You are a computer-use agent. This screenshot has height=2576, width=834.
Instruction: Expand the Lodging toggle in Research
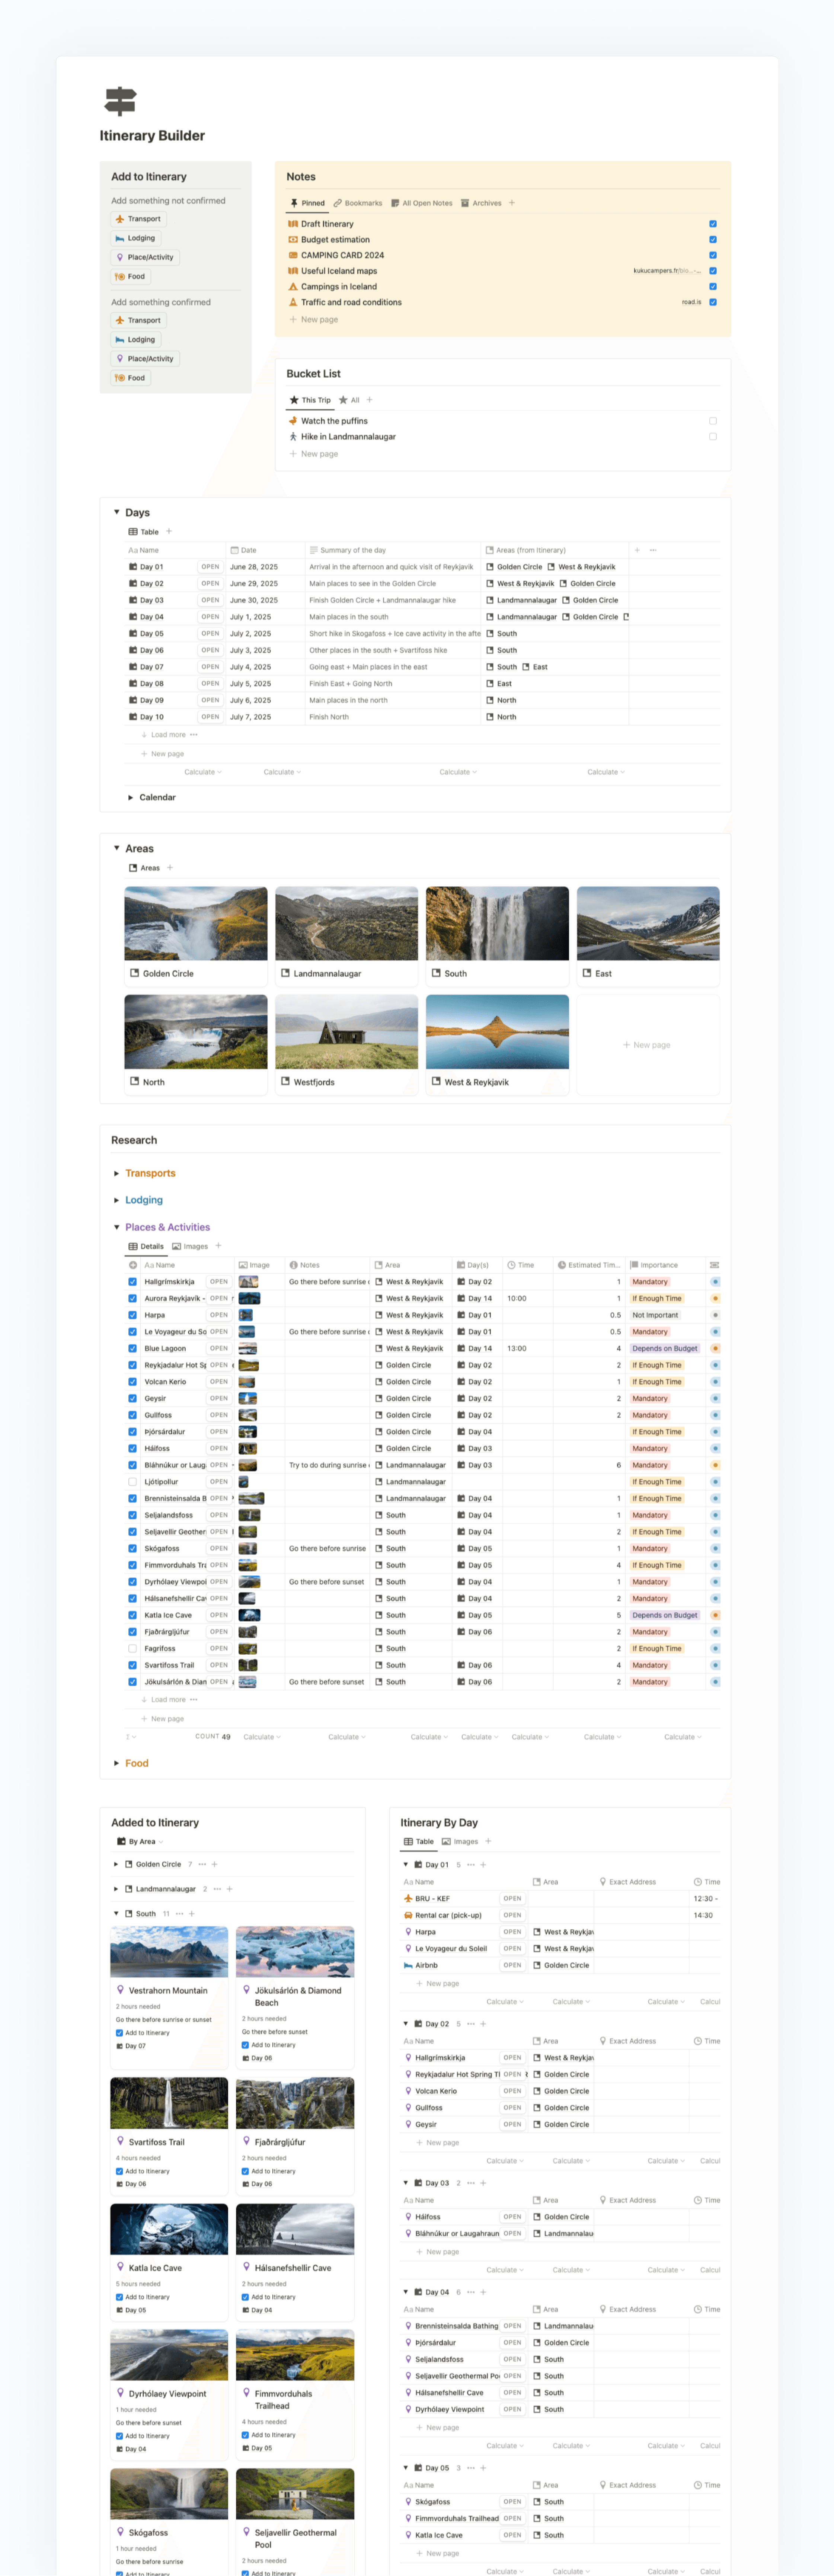tap(117, 1200)
